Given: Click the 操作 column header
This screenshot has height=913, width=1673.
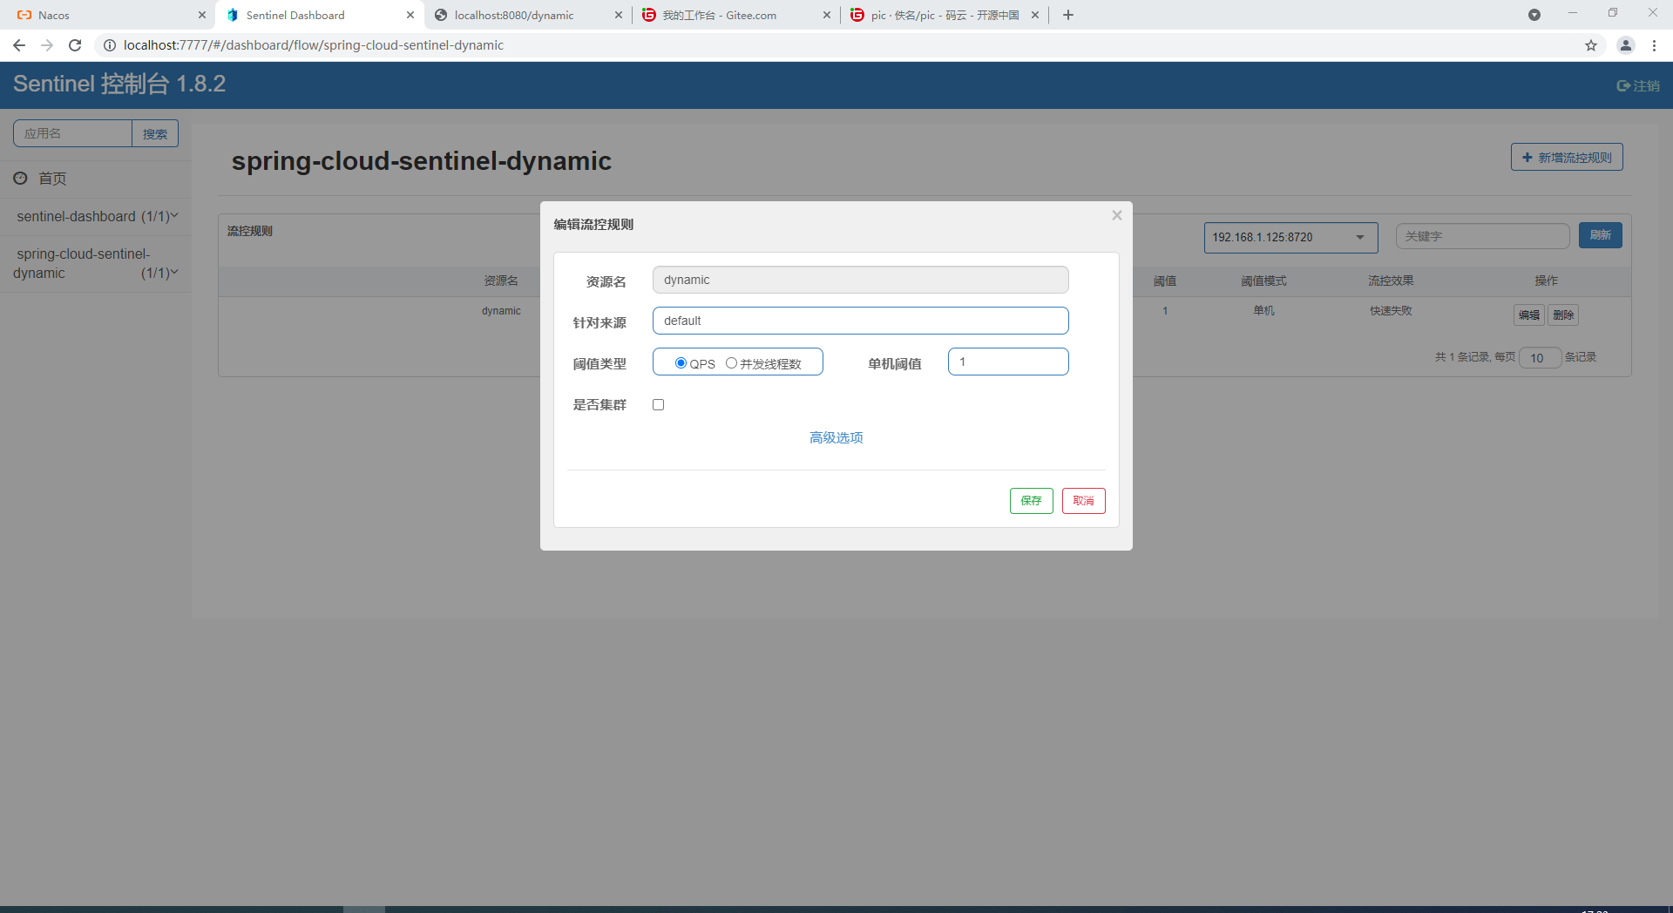Looking at the screenshot, I should point(1547,281).
